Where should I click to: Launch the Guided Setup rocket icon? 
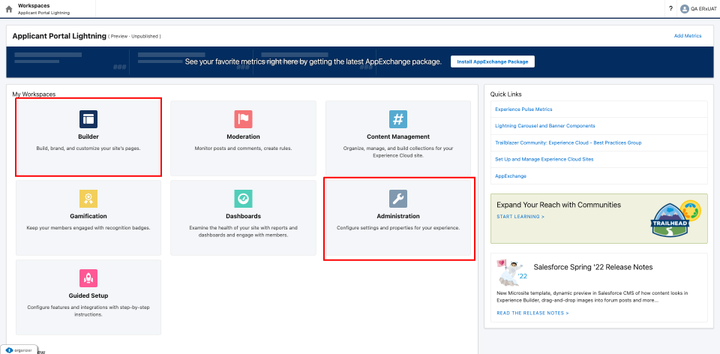[88, 277]
